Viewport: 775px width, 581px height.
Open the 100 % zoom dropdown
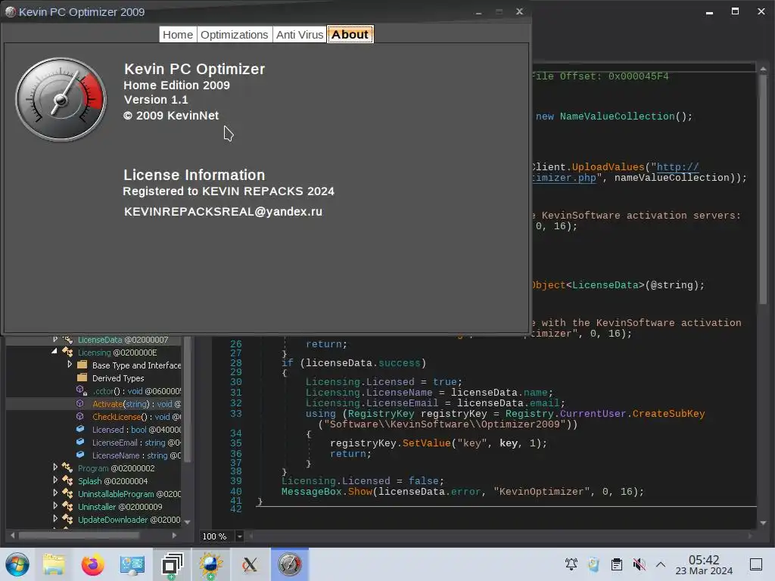point(240,536)
